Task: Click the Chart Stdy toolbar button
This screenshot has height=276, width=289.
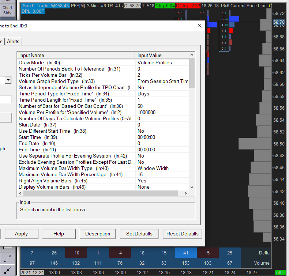Action: 7,10
